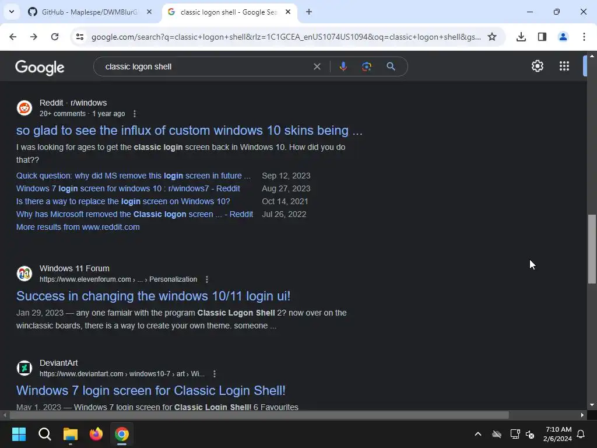Toggle the Chrome side panel icon
Screen dimensions: 597x448
pyautogui.click(x=542, y=37)
